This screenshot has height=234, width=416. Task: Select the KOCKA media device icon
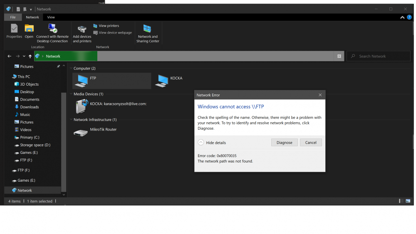tap(82, 106)
